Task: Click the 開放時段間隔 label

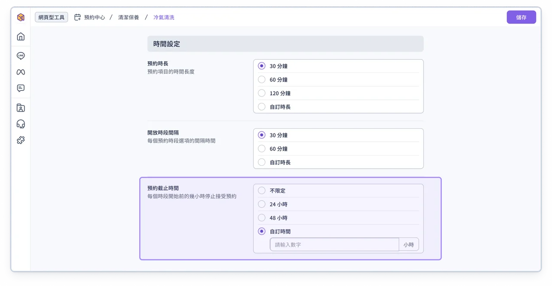Action: 163,133
